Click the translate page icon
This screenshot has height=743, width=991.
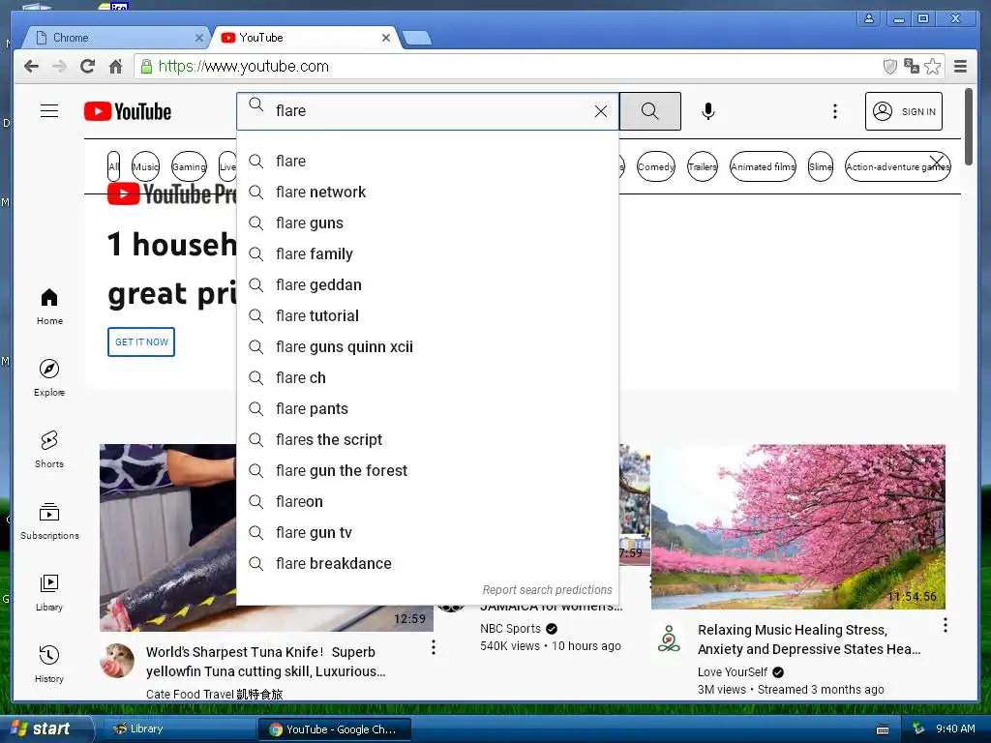pyautogui.click(x=912, y=67)
